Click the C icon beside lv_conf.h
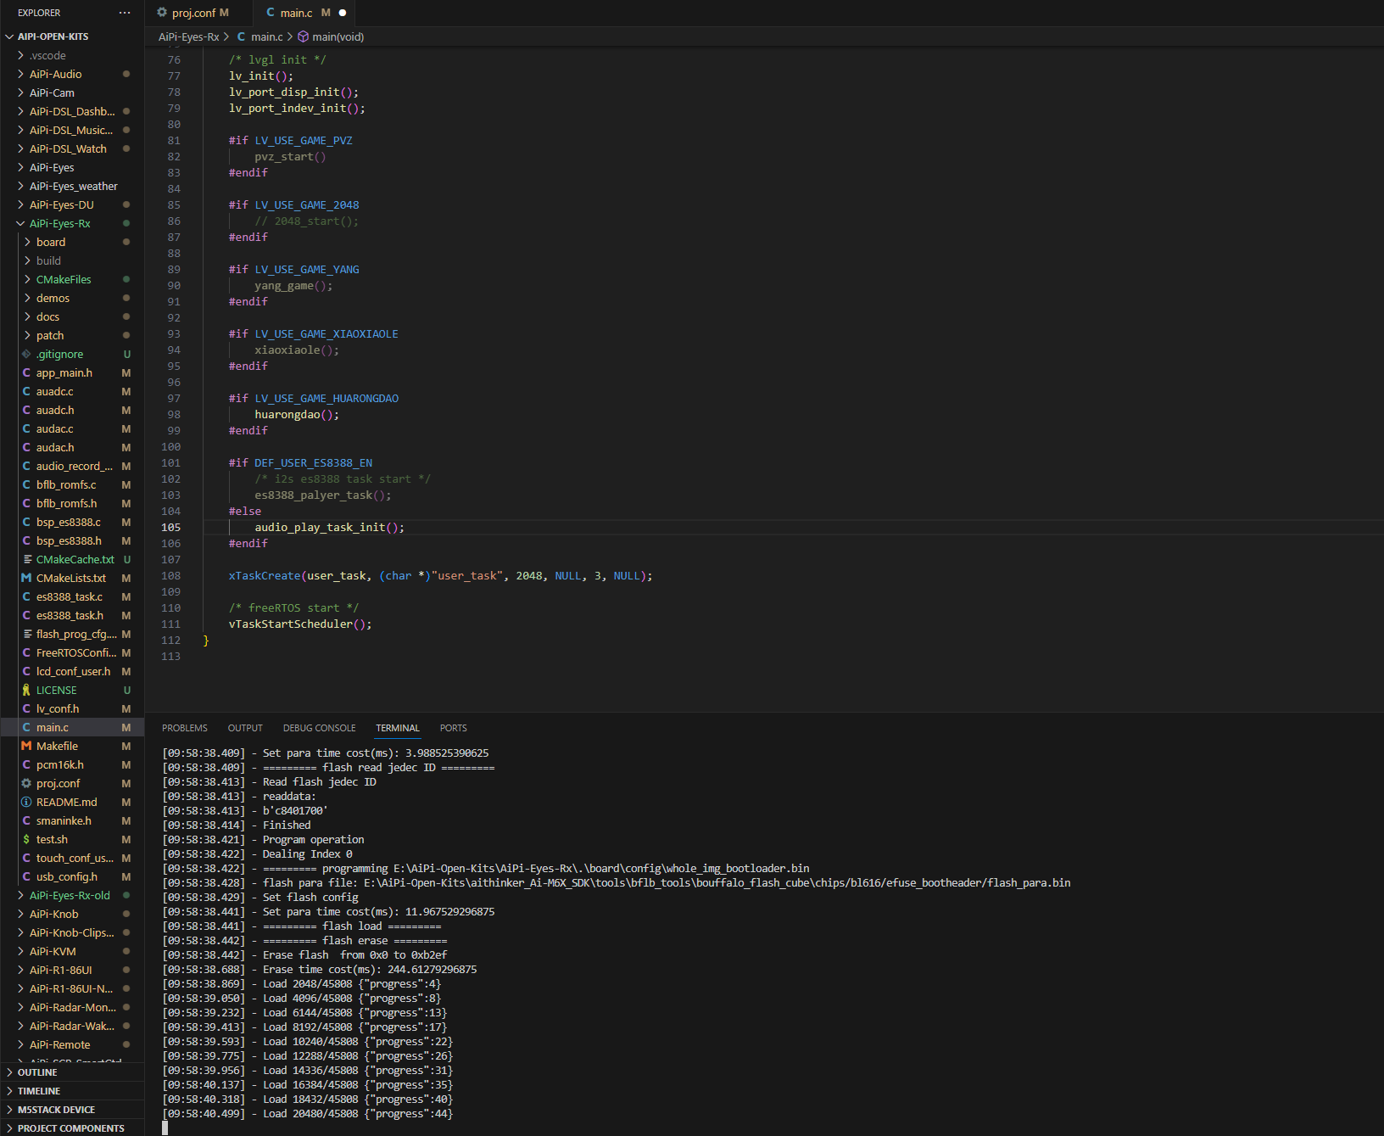 point(26,708)
